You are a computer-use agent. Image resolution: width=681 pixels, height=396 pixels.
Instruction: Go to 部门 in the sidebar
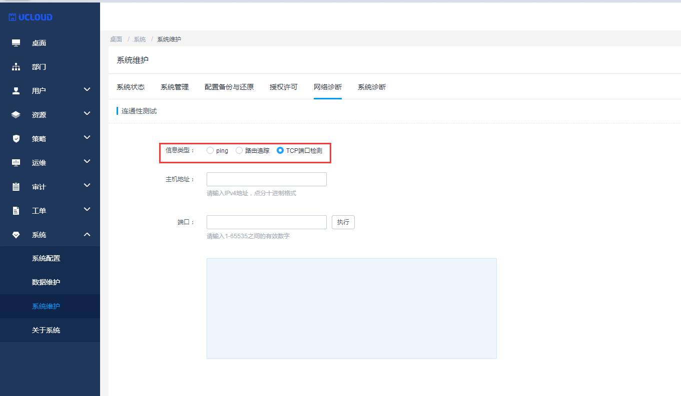[x=39, y=67]
